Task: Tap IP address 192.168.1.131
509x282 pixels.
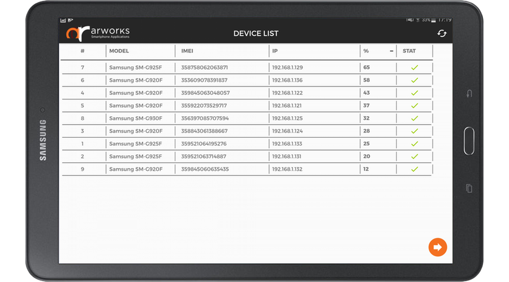Action: pos(287,156)
